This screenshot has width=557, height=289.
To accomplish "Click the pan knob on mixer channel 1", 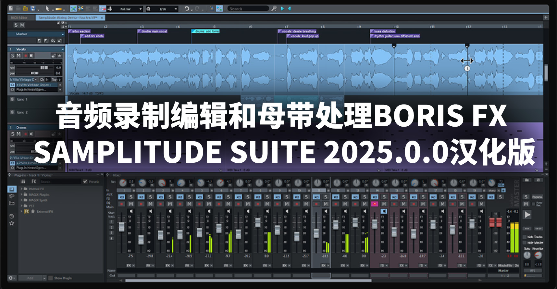I will tap(123, 183).
